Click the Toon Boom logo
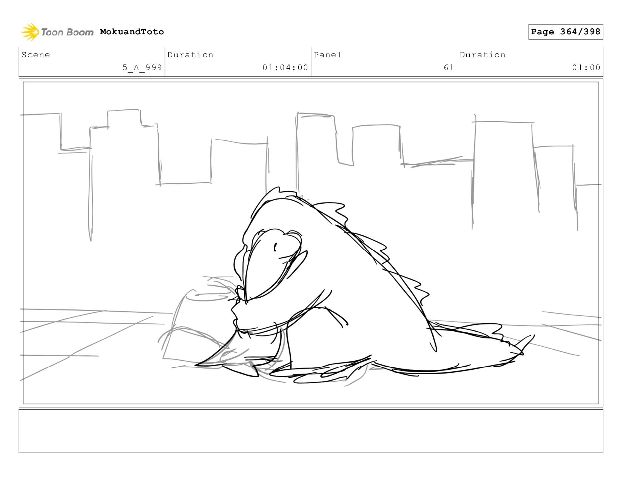Screen dimensions: 623x481 (x=57, y=32)
